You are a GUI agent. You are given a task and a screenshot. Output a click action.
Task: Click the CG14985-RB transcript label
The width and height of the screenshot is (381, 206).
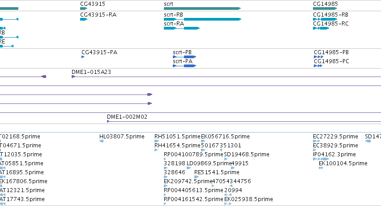tap(331, 15)
